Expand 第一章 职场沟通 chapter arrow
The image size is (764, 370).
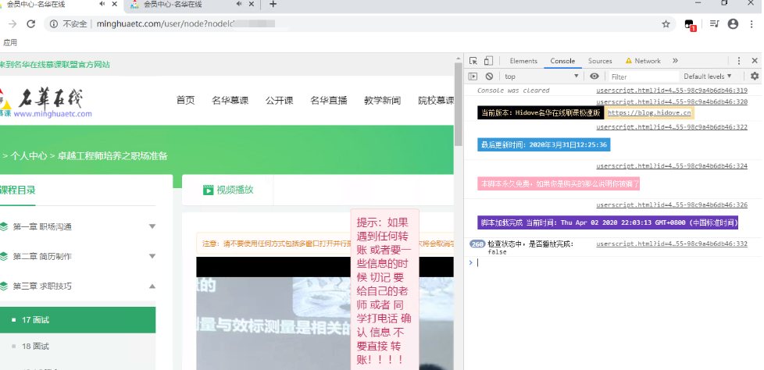(x=152, y=226)
